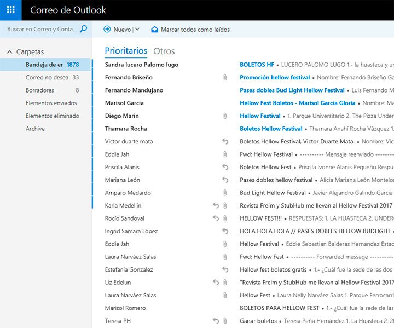Open the BOLETOS HF email from Sandra
Viewport: 394px width, 328px height.
tap(257, 65)
